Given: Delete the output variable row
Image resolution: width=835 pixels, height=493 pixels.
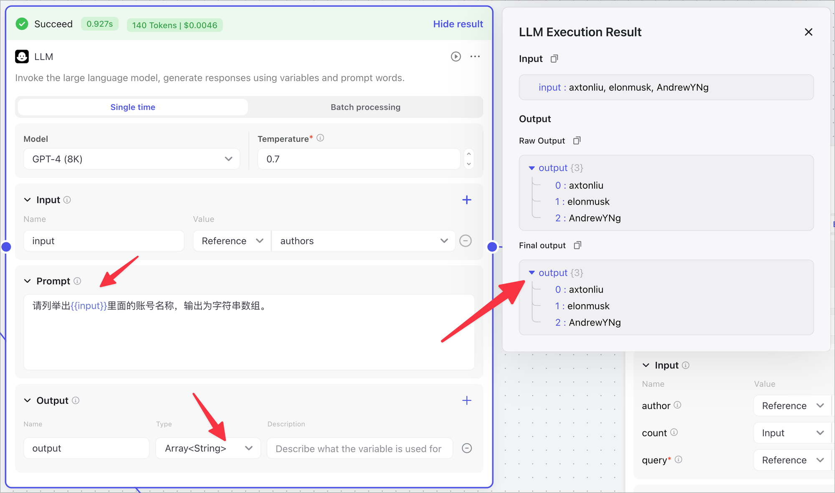Looking at the screenshot, I should (467, 448).
